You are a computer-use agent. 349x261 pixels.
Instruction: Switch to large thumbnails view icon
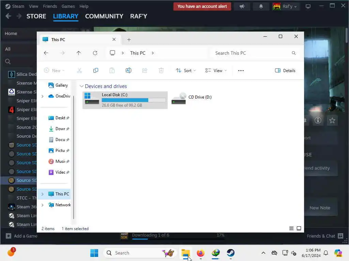coord(299,228)
